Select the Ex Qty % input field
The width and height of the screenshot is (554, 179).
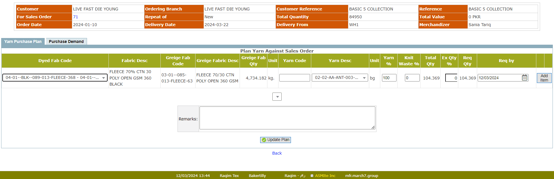pos(451,78)
